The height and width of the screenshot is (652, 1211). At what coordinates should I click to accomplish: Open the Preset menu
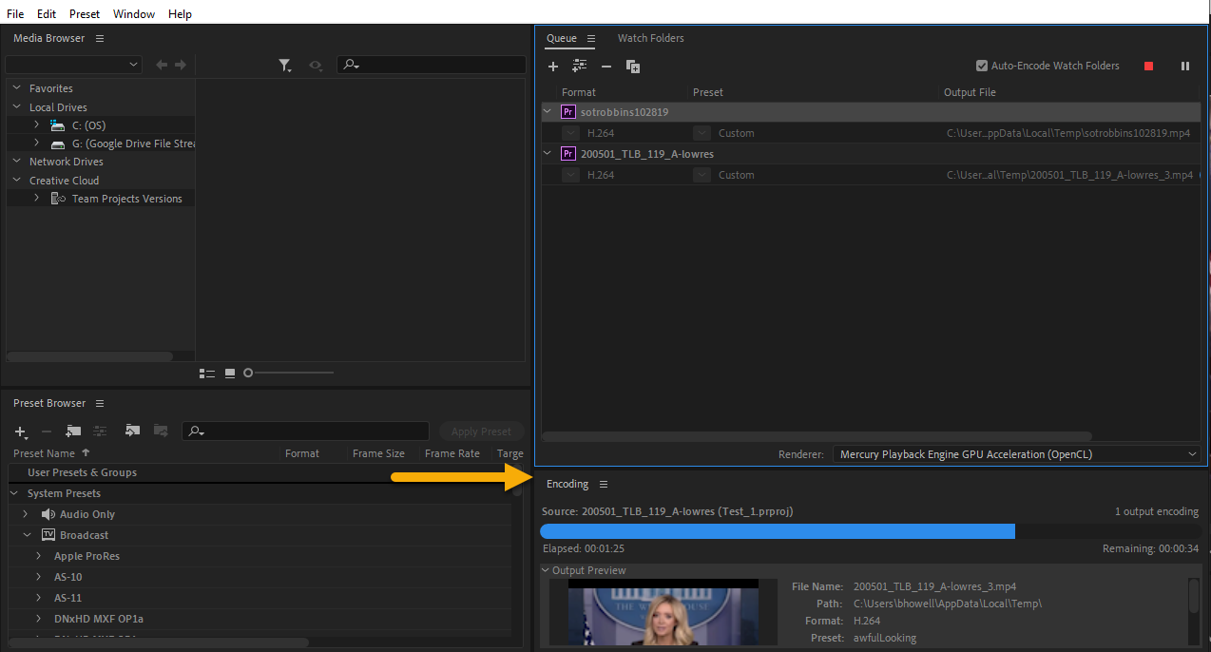(x=84, y=13)
